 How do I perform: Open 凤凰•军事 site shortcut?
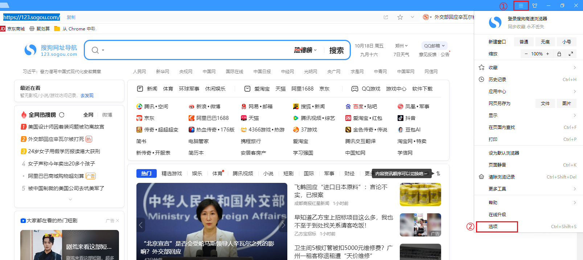click(x=414, y=106)
